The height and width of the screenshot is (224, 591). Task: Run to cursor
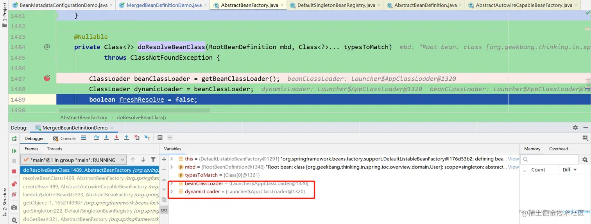pos(147,138)
